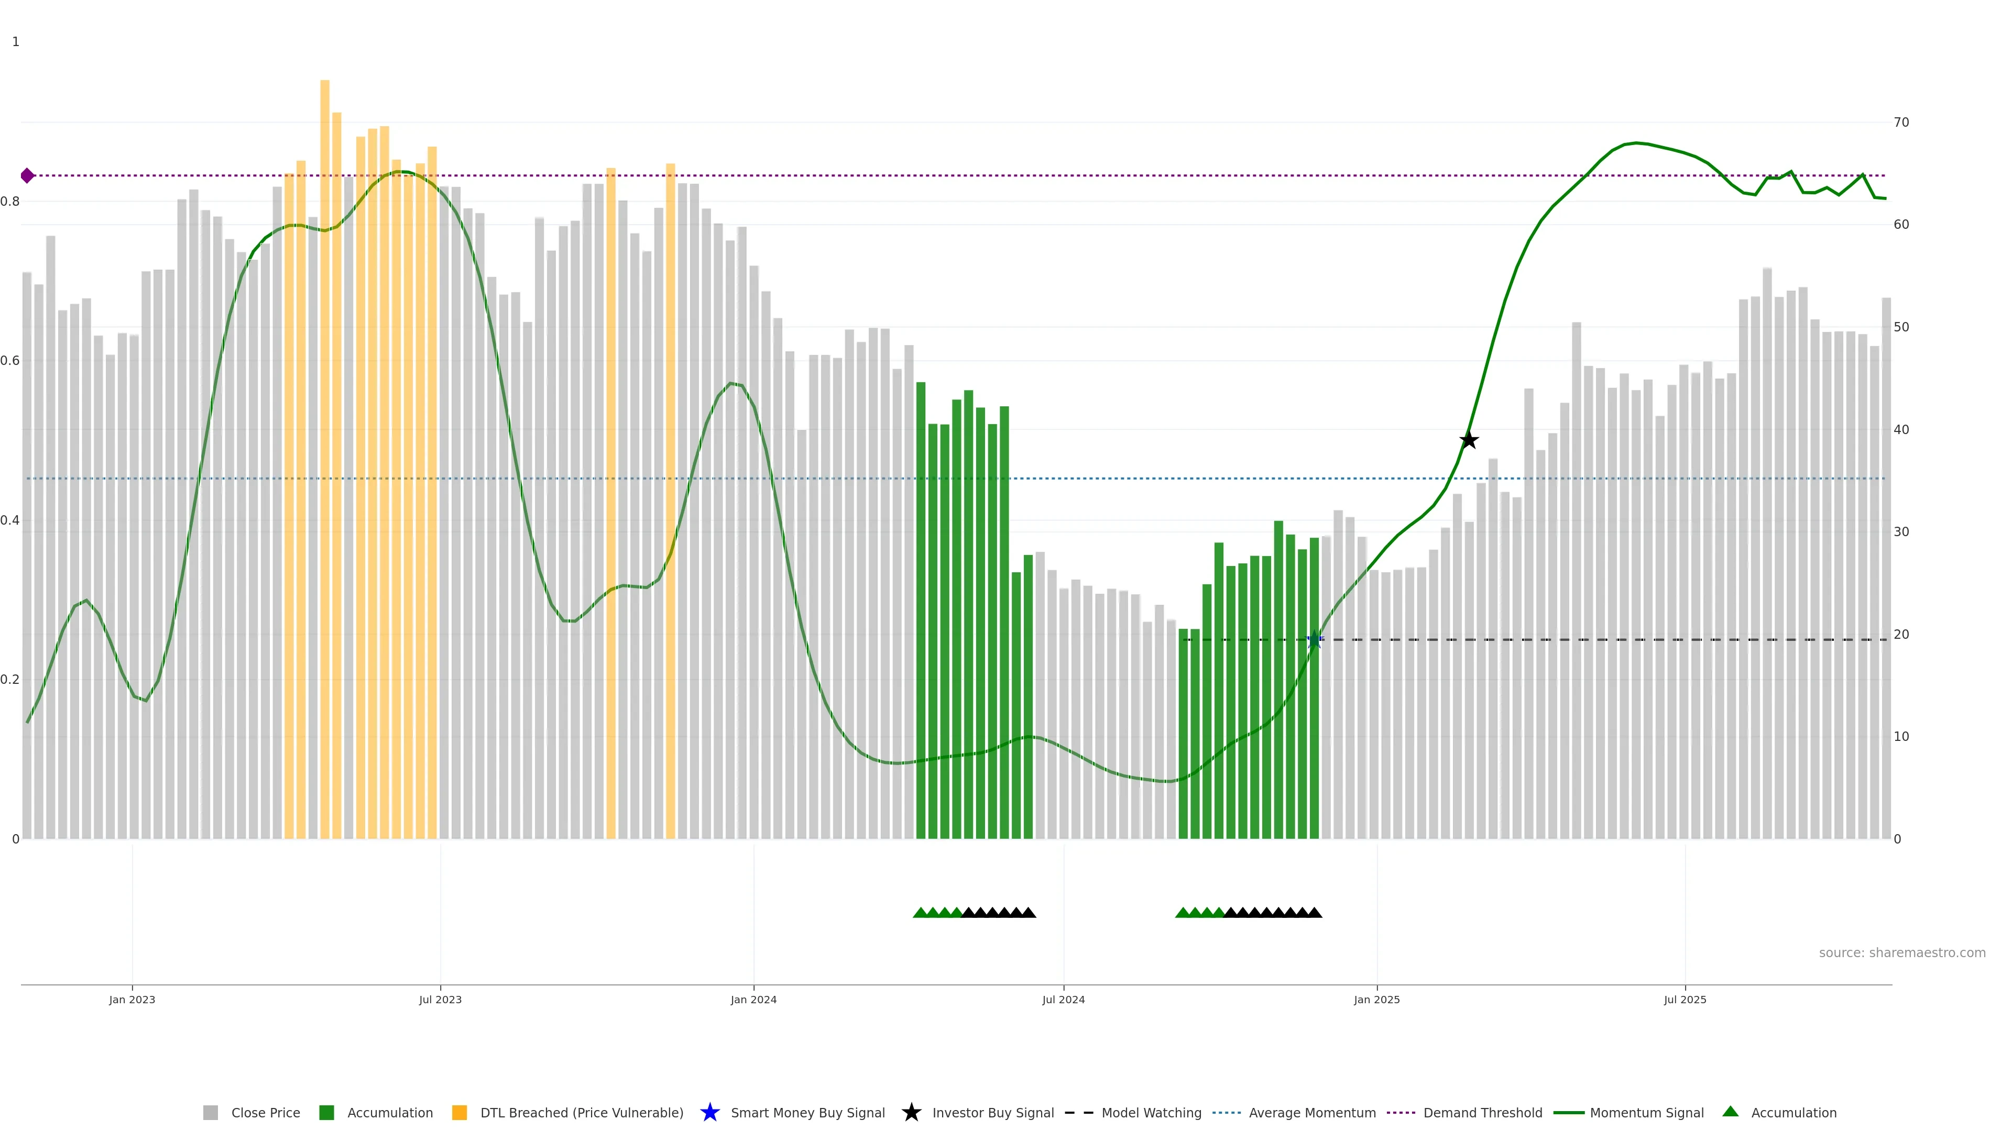
Task: Click Smart Money Buy Signal legend star
Action: [x=709, y=1112]
